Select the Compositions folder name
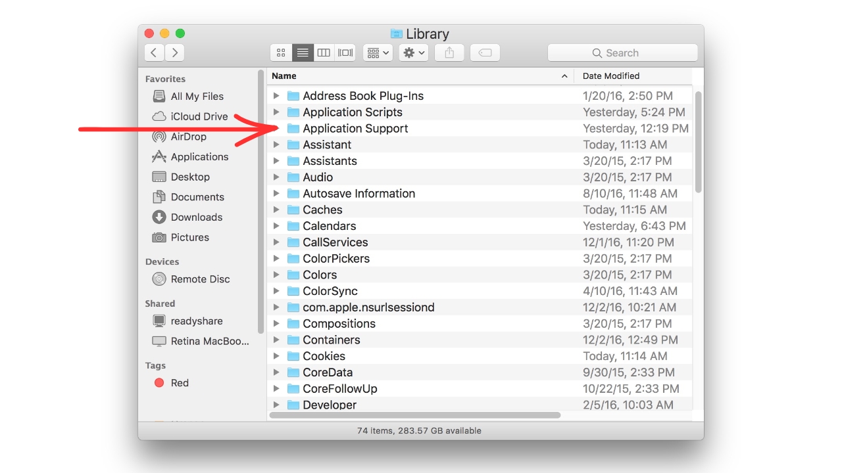 [339, 324]
